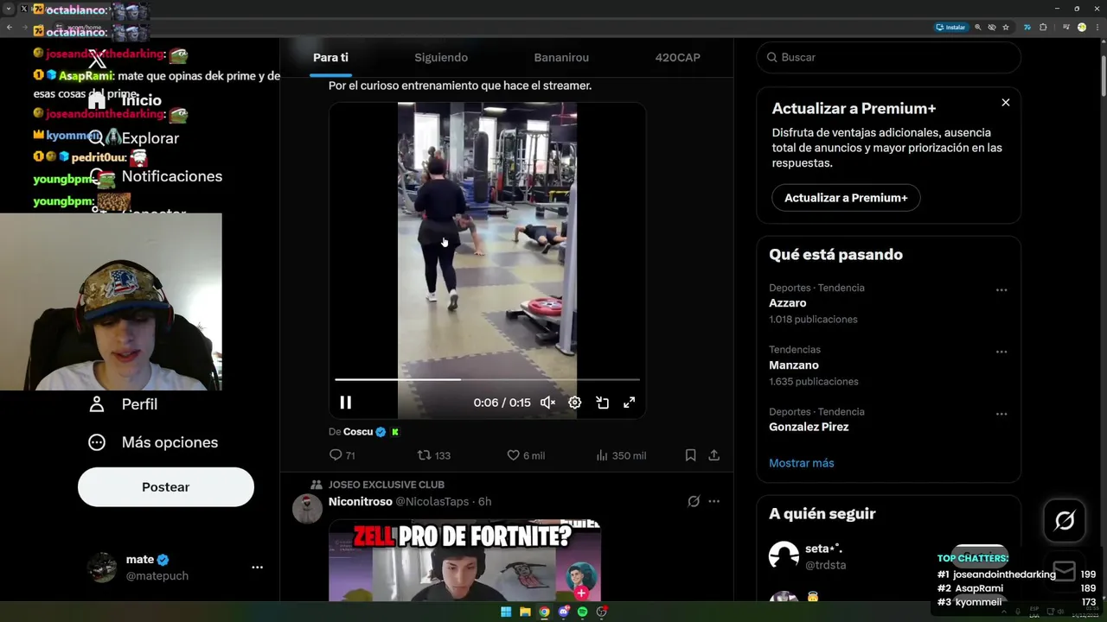Open the Coscu profile link
Viewport: 1107px width, 622px height.
tap(358, 432)
